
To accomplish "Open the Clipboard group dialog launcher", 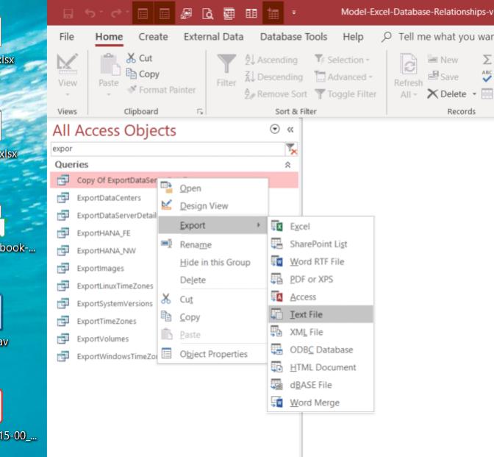I will 200,111.
